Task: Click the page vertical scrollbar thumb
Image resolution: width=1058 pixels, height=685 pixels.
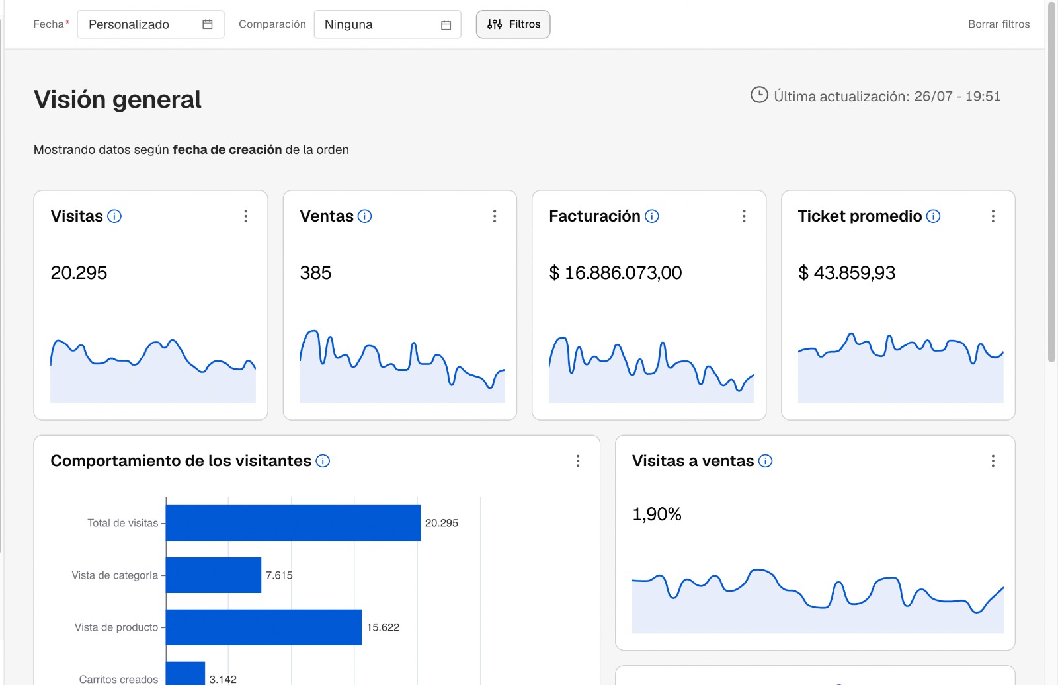Action: (x=1051, y=182)
